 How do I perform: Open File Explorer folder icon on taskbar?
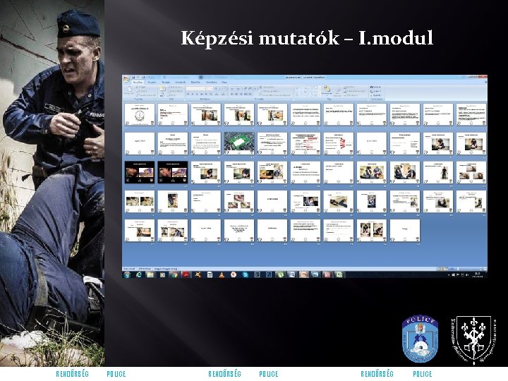[150, 274]
